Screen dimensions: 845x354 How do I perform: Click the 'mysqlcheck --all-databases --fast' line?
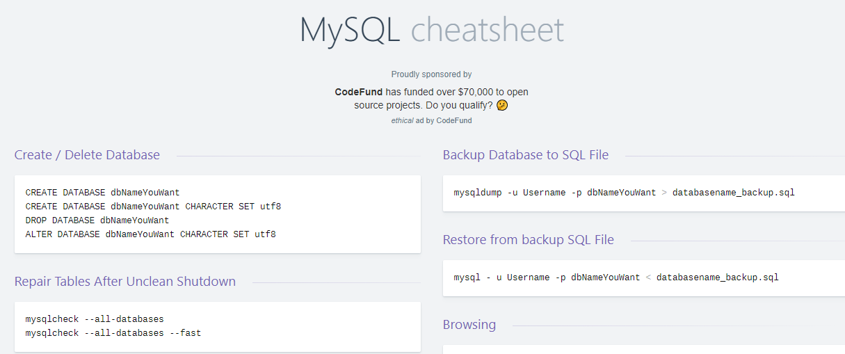pos(113,333)
